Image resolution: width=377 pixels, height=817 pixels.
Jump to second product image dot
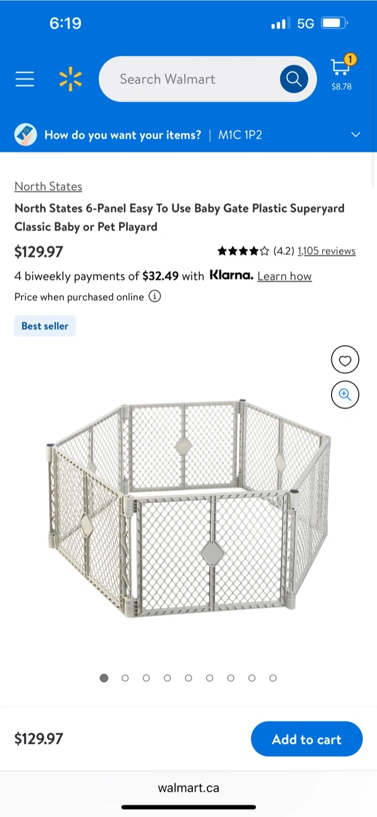click(125, 678)
